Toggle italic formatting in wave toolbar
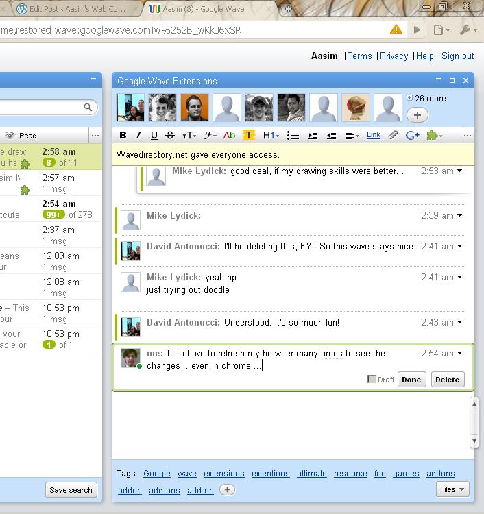 point(138,135)
